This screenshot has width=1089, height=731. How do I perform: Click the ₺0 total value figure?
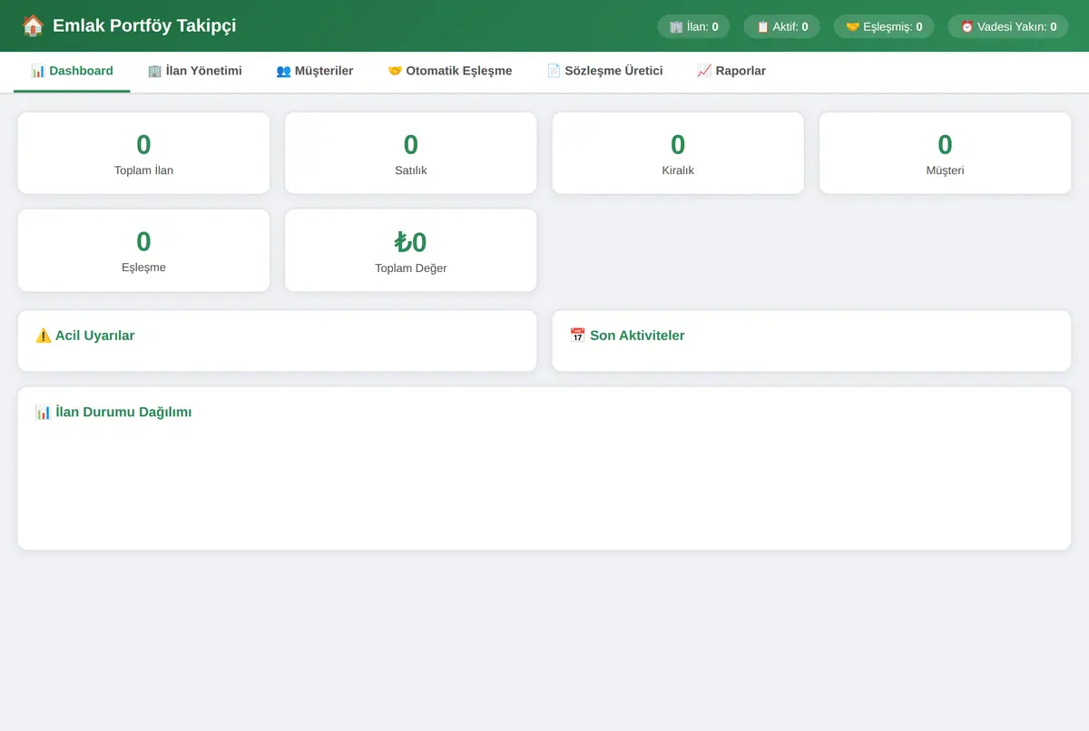(x=411, y=242)
